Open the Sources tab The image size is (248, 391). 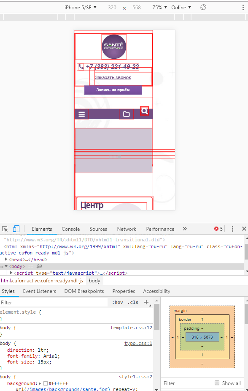[98, 229]
